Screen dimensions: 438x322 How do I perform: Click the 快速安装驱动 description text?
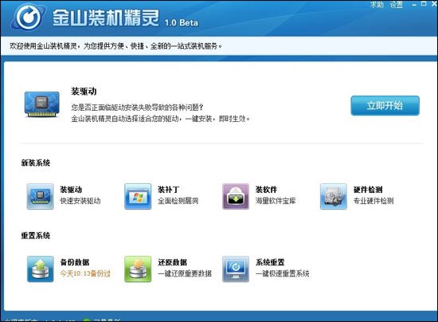tap(80, 201)
